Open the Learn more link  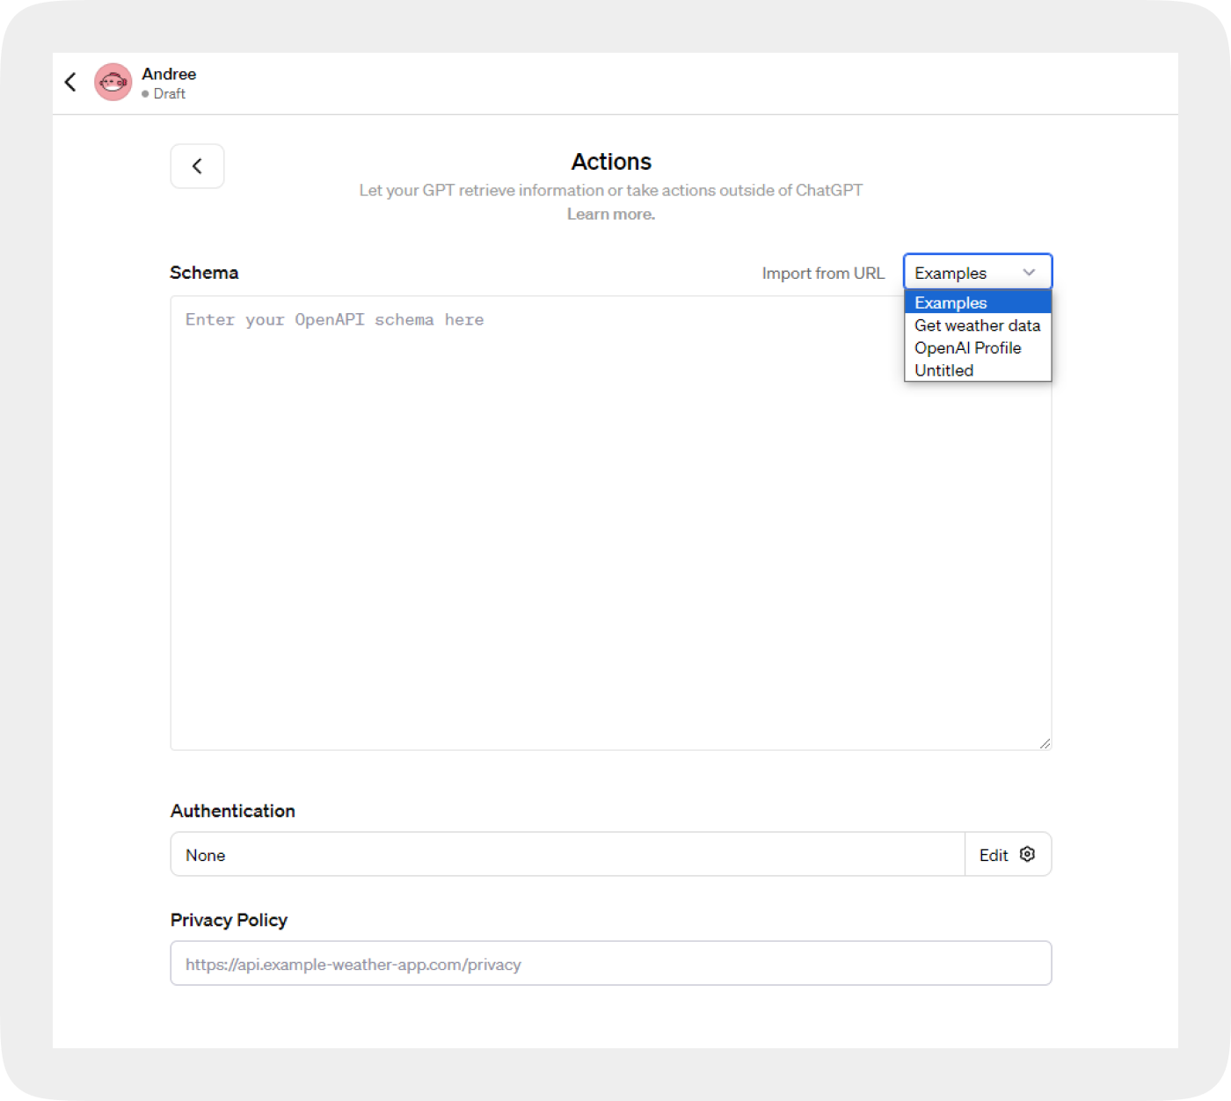pos(611,214)
